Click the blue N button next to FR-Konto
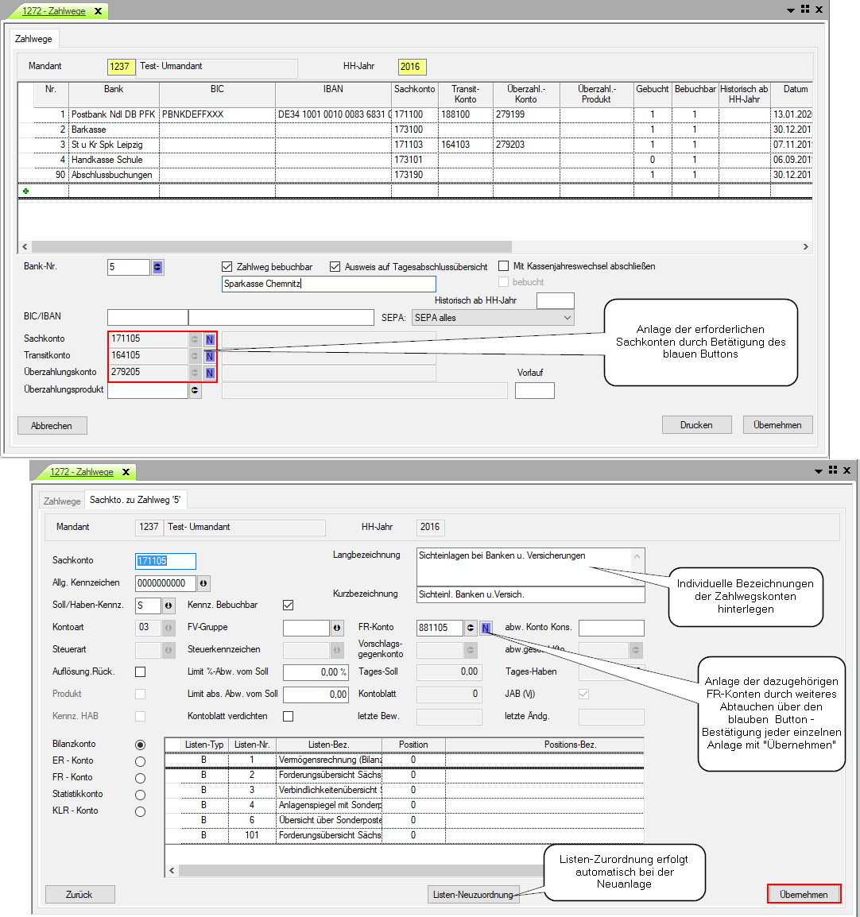Image resolution: width=860 pixels, height=917 pixels. coord(486,628)
